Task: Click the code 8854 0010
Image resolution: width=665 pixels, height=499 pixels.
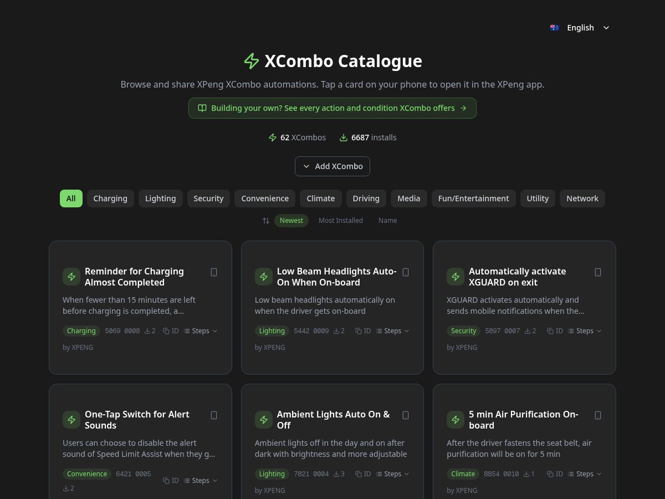Action: 502,474
